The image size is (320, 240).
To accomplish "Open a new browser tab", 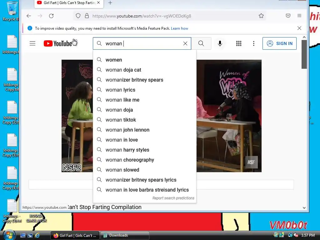I will pyautogui.click(x=110, y=3).
